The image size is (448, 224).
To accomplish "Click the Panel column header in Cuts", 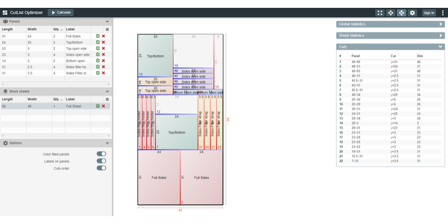I will pos(355,56).
